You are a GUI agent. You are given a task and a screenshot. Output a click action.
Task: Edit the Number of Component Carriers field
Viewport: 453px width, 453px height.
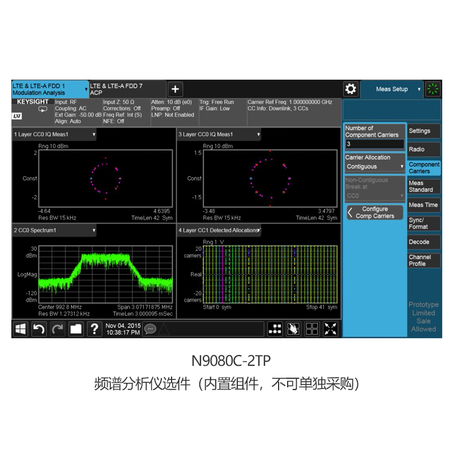pyautogui.click(x=375, y=144)
